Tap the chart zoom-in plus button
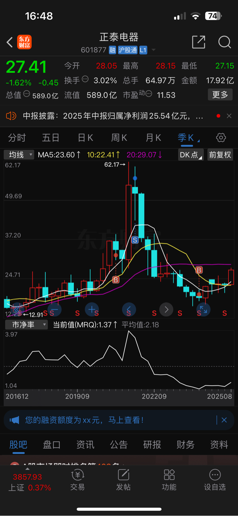The image size is (238, 516). pos(92,309)
